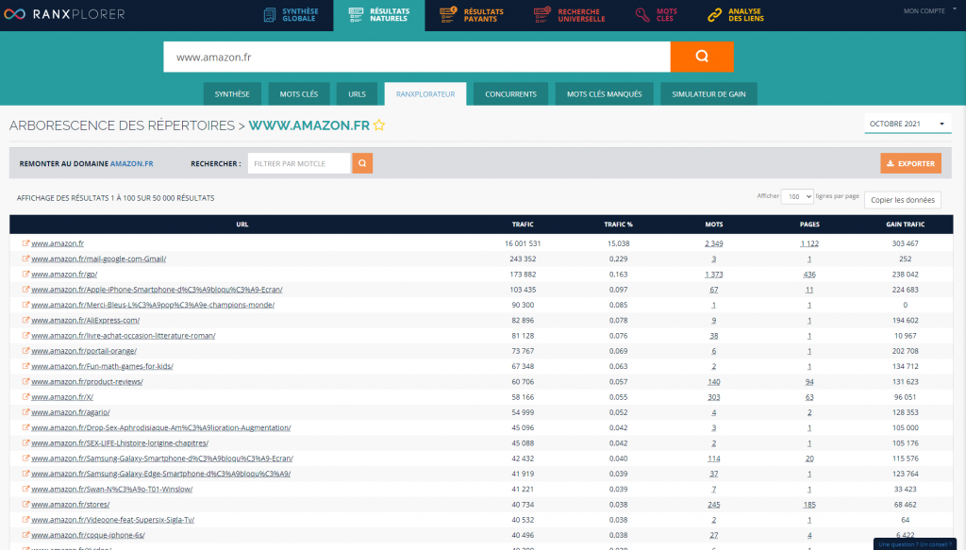Click the 185 pages count for stores
The height and width of the screenshot is (550, 966).
809,505
